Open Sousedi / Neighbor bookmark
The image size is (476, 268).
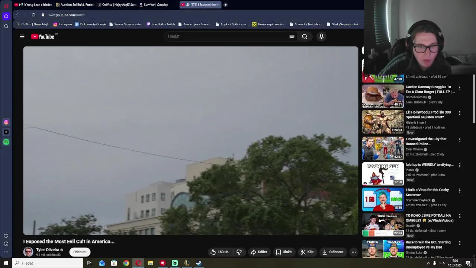coord(306,24)
